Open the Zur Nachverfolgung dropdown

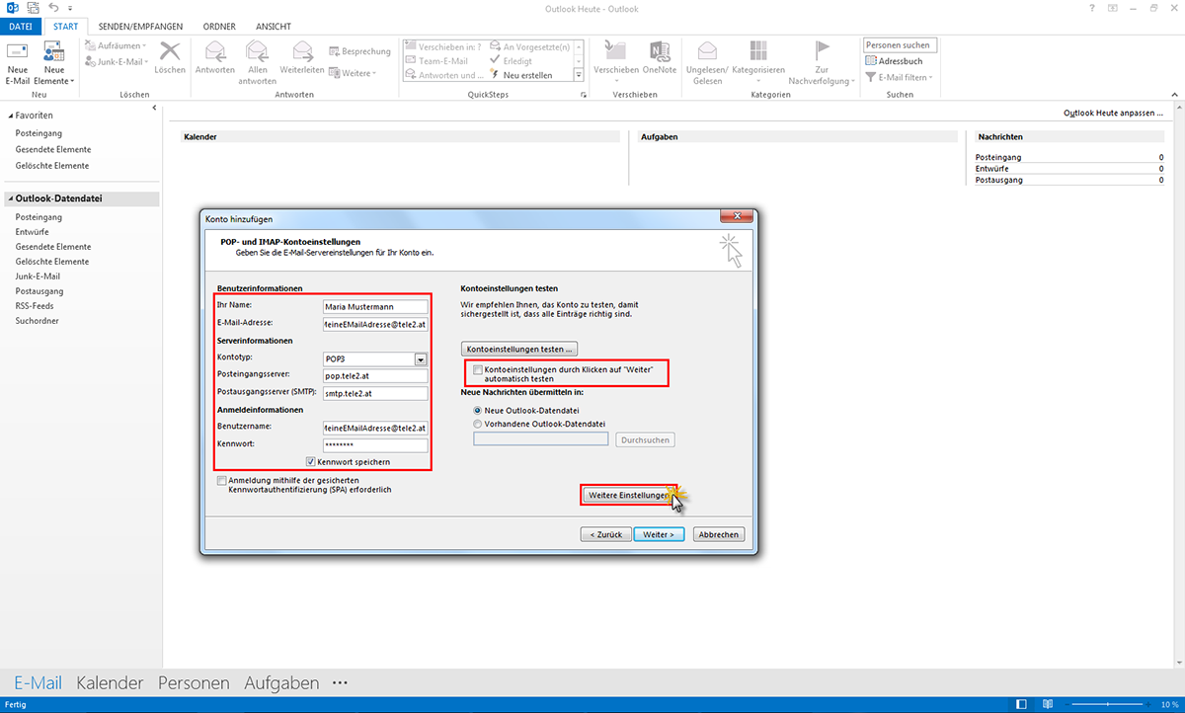[x=823, y=63]
